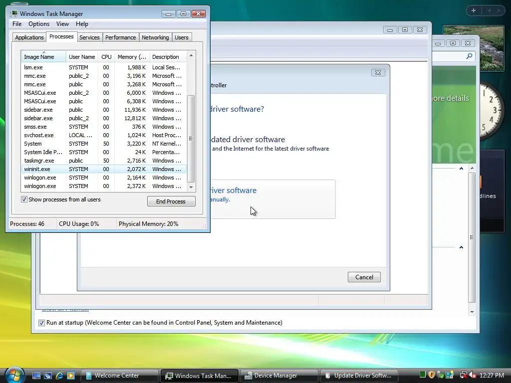Sort by Image Name column header

[43, 57]
